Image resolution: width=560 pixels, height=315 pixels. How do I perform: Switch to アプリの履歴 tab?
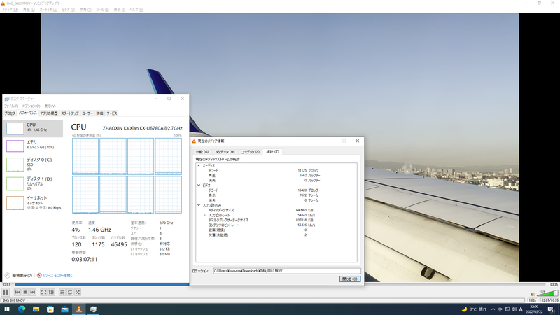pyautogui.click(x=48, y=113)
